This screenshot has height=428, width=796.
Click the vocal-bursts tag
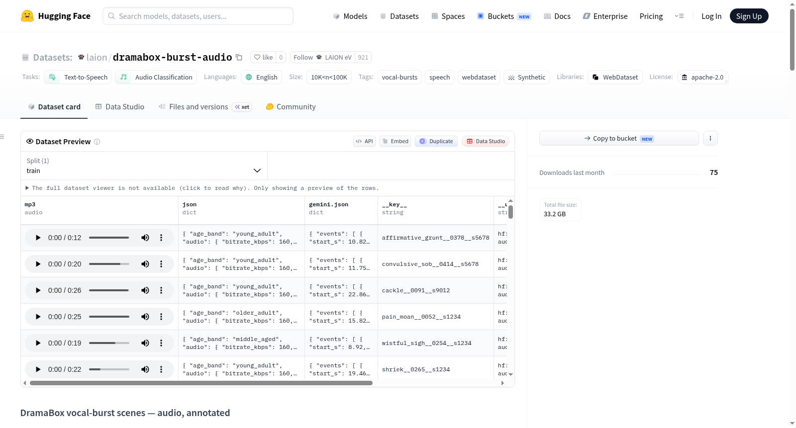coord(399,77)
